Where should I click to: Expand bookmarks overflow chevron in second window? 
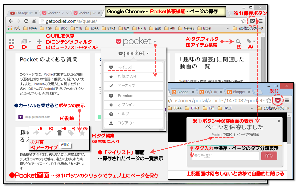(252, 108)
